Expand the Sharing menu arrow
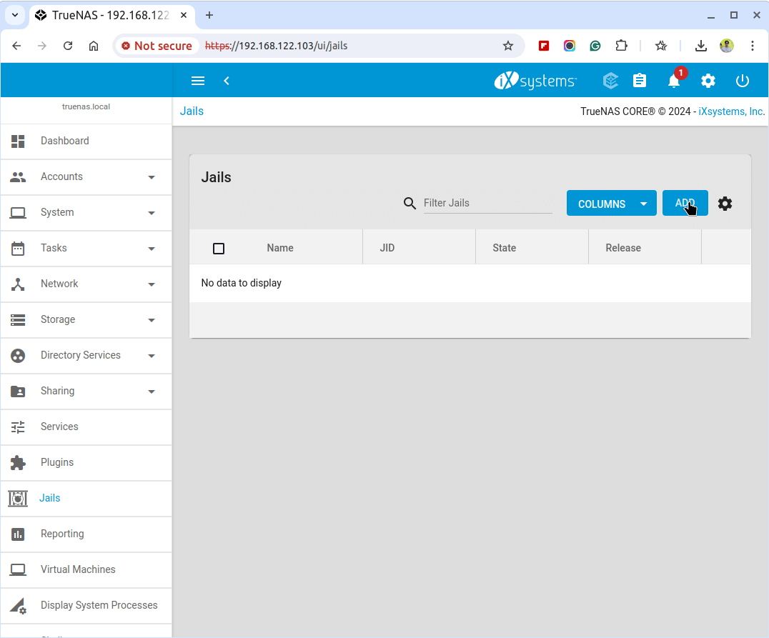 (x=152, y=392)
